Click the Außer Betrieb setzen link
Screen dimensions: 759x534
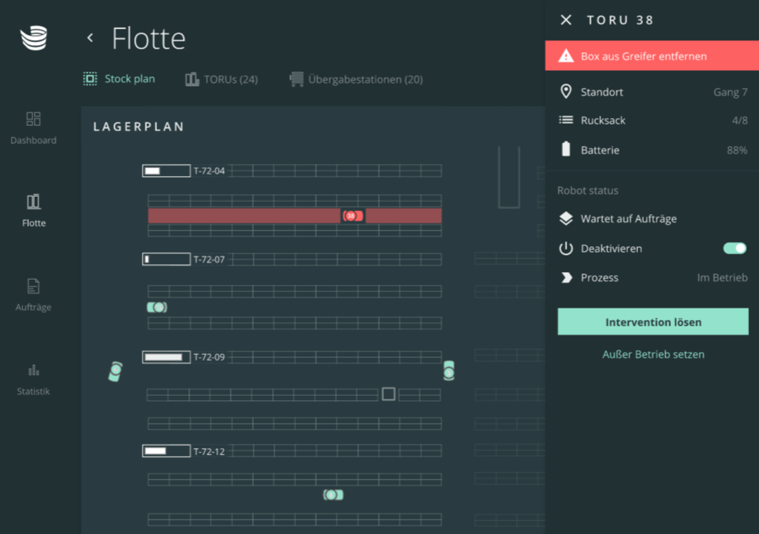point(653,354)
